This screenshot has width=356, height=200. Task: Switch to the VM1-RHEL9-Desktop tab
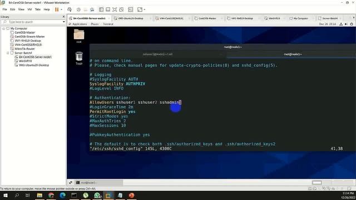(242, 18)
